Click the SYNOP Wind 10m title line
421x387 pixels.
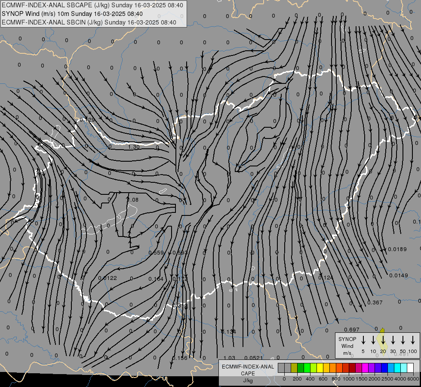coord(72,14)
